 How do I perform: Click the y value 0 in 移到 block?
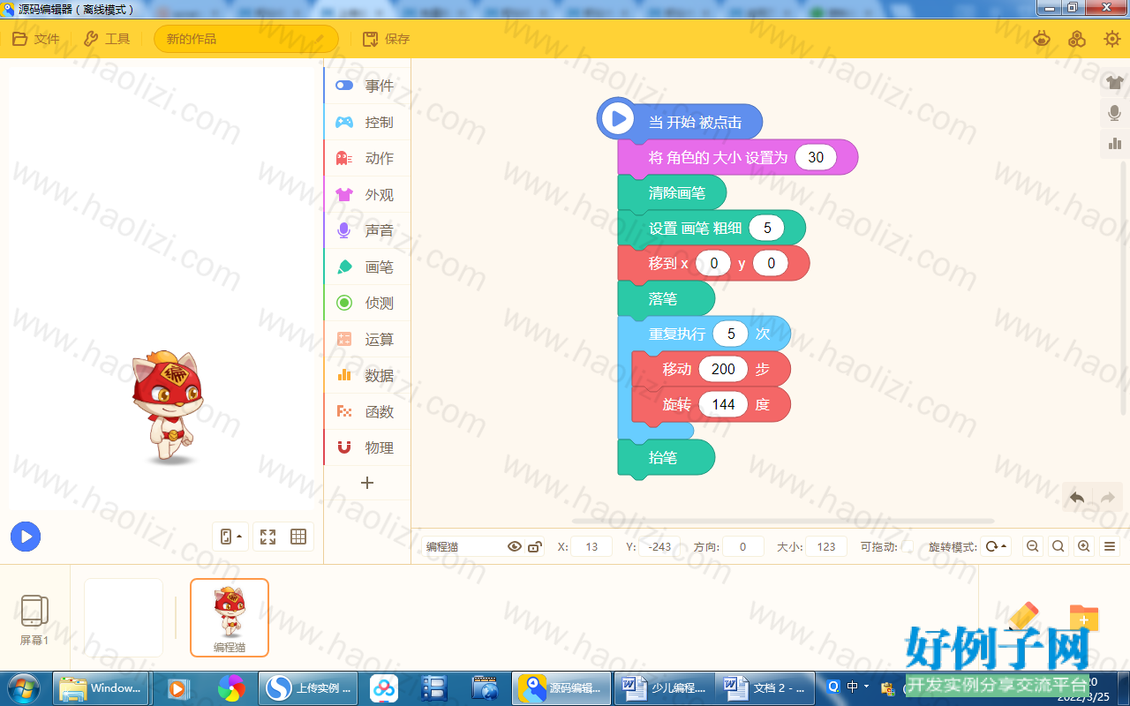point(771,263)
